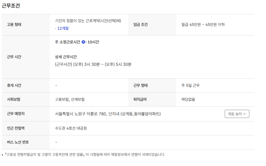Select the 근무조건 section heading
This screenshot has width=266, height=166.
[11, 6]
